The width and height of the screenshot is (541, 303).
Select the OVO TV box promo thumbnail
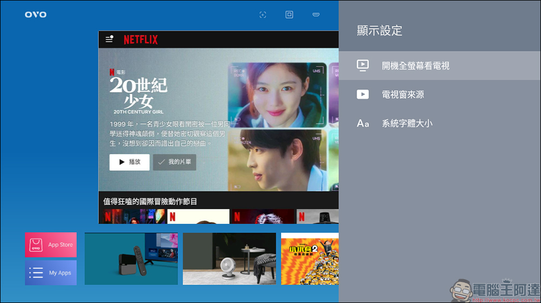pos(131,259)
